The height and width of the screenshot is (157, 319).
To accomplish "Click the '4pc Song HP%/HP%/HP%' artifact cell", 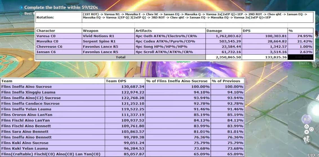I will pyautogui.click(x=170, y=47).
